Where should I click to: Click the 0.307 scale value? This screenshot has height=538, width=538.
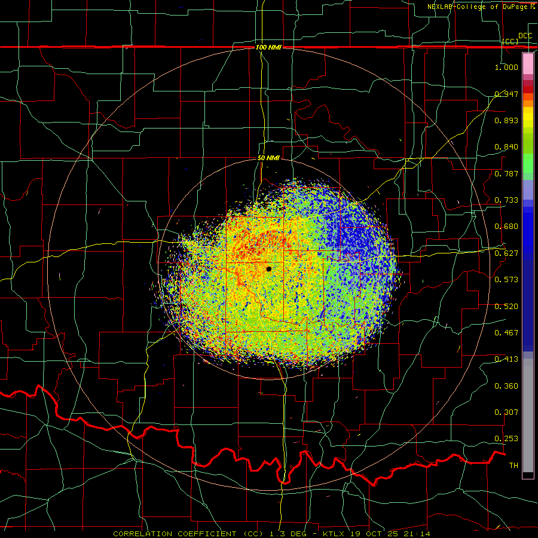click(506, 412)
